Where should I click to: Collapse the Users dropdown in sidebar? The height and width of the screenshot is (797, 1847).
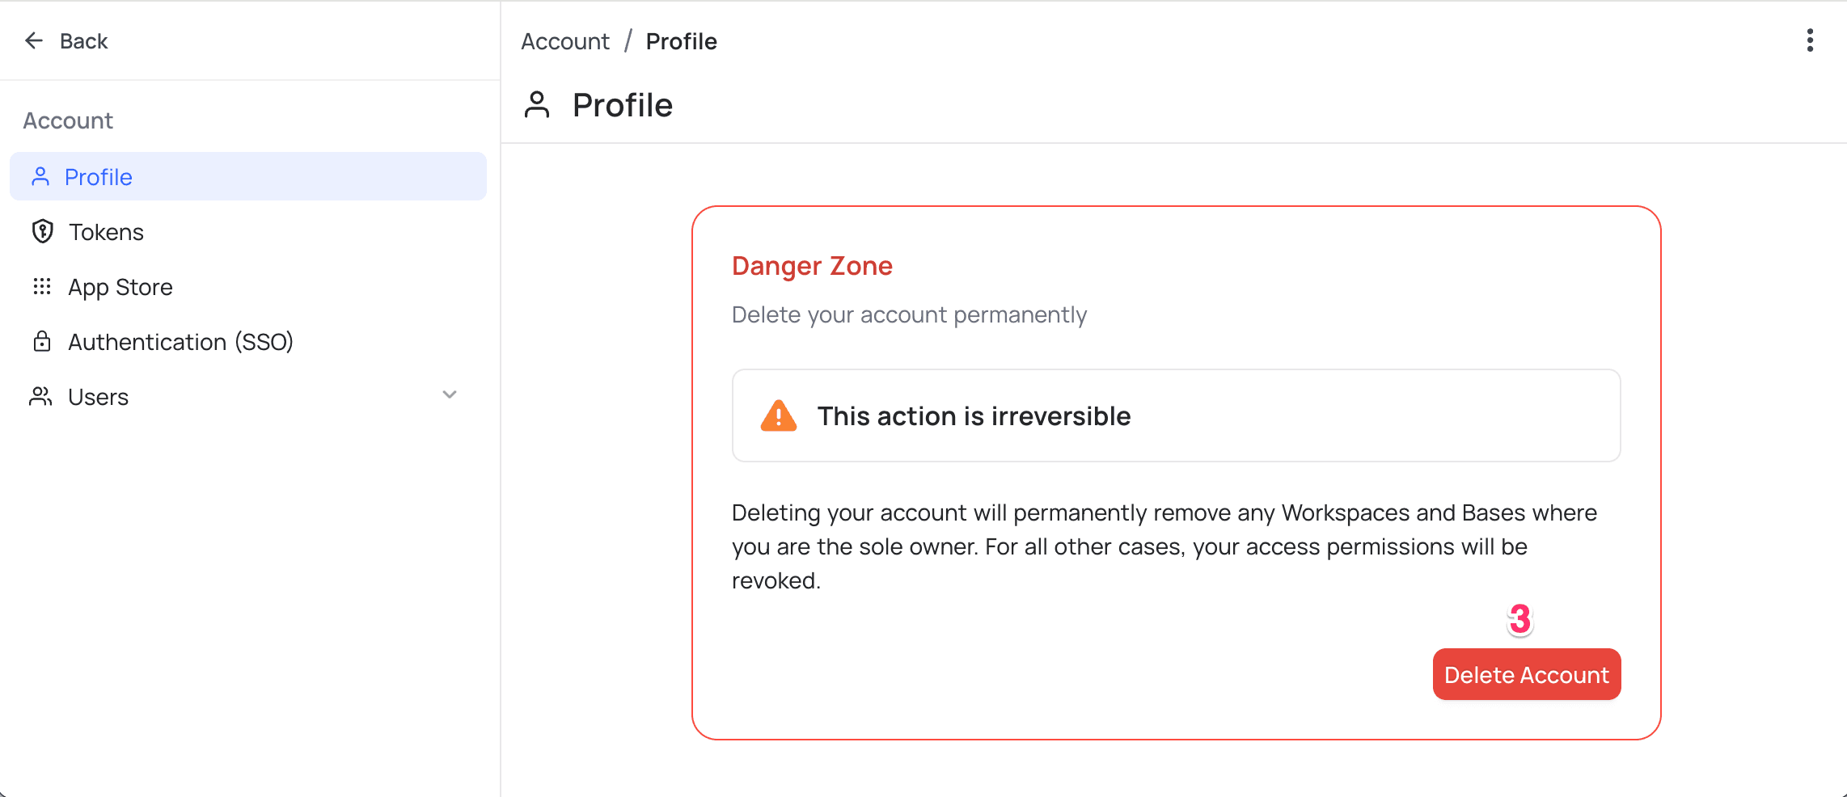pyautogui.click(x=450, y=395)
